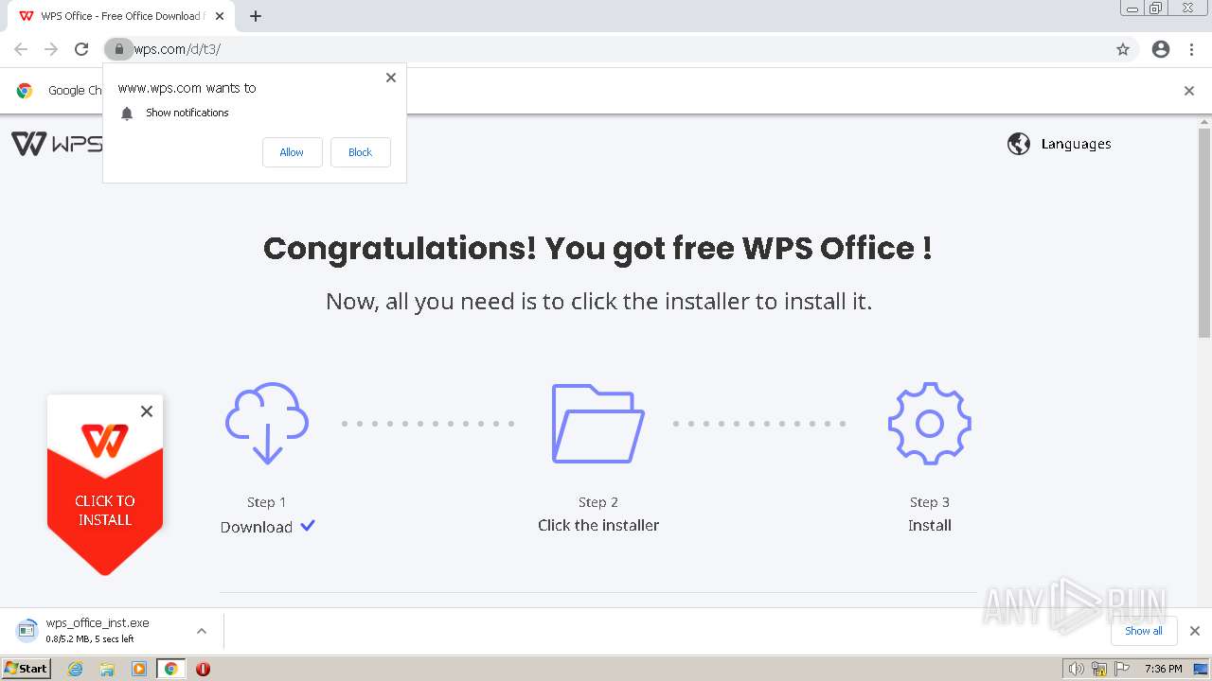Click the Google Chrome logo in infobar
Image resolution: width=1212 pixels, height=681 pixels.
tap(25, 91)
